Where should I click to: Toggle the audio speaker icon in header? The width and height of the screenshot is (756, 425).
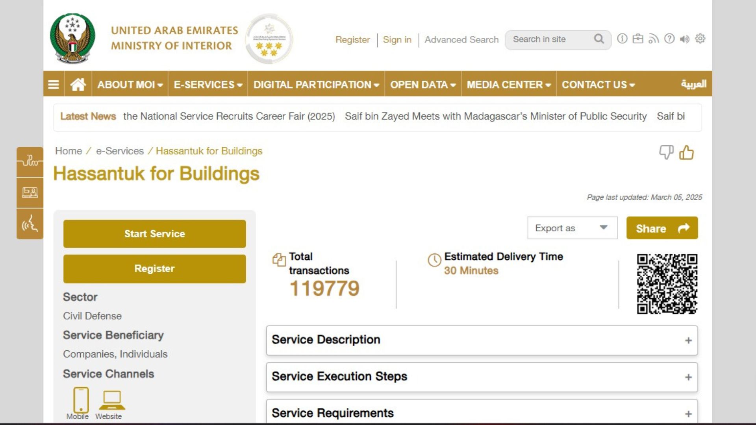pyautogui.click(x=685, y=39)
